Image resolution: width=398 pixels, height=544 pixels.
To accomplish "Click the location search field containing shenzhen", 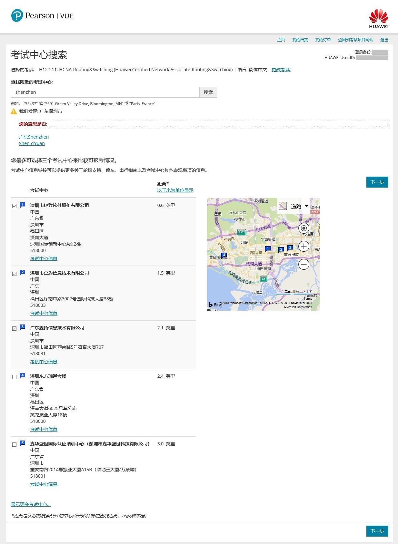I will (x=105, y=92).
